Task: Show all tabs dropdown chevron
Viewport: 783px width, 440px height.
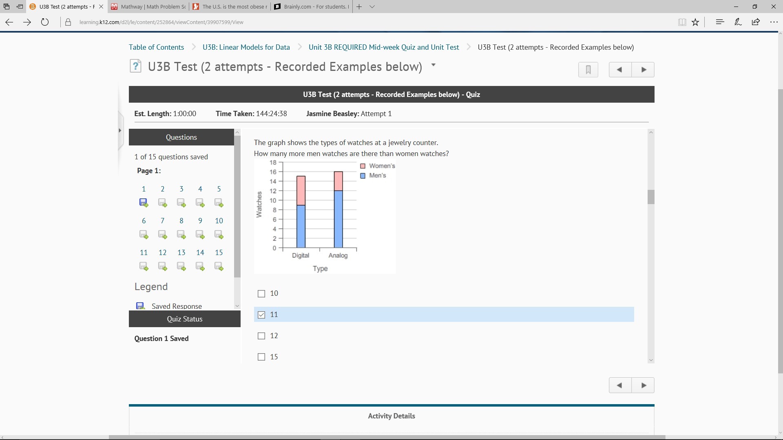Action: point(372,7)
